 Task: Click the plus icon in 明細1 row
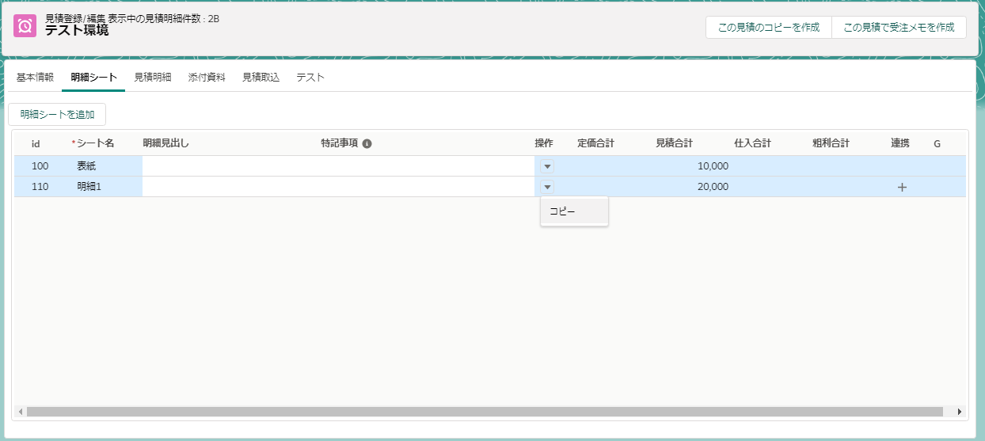click(x=902, y=187)
